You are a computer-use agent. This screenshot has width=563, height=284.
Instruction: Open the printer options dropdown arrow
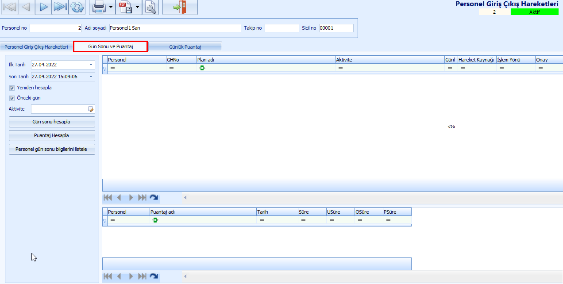tap(111, 7)
